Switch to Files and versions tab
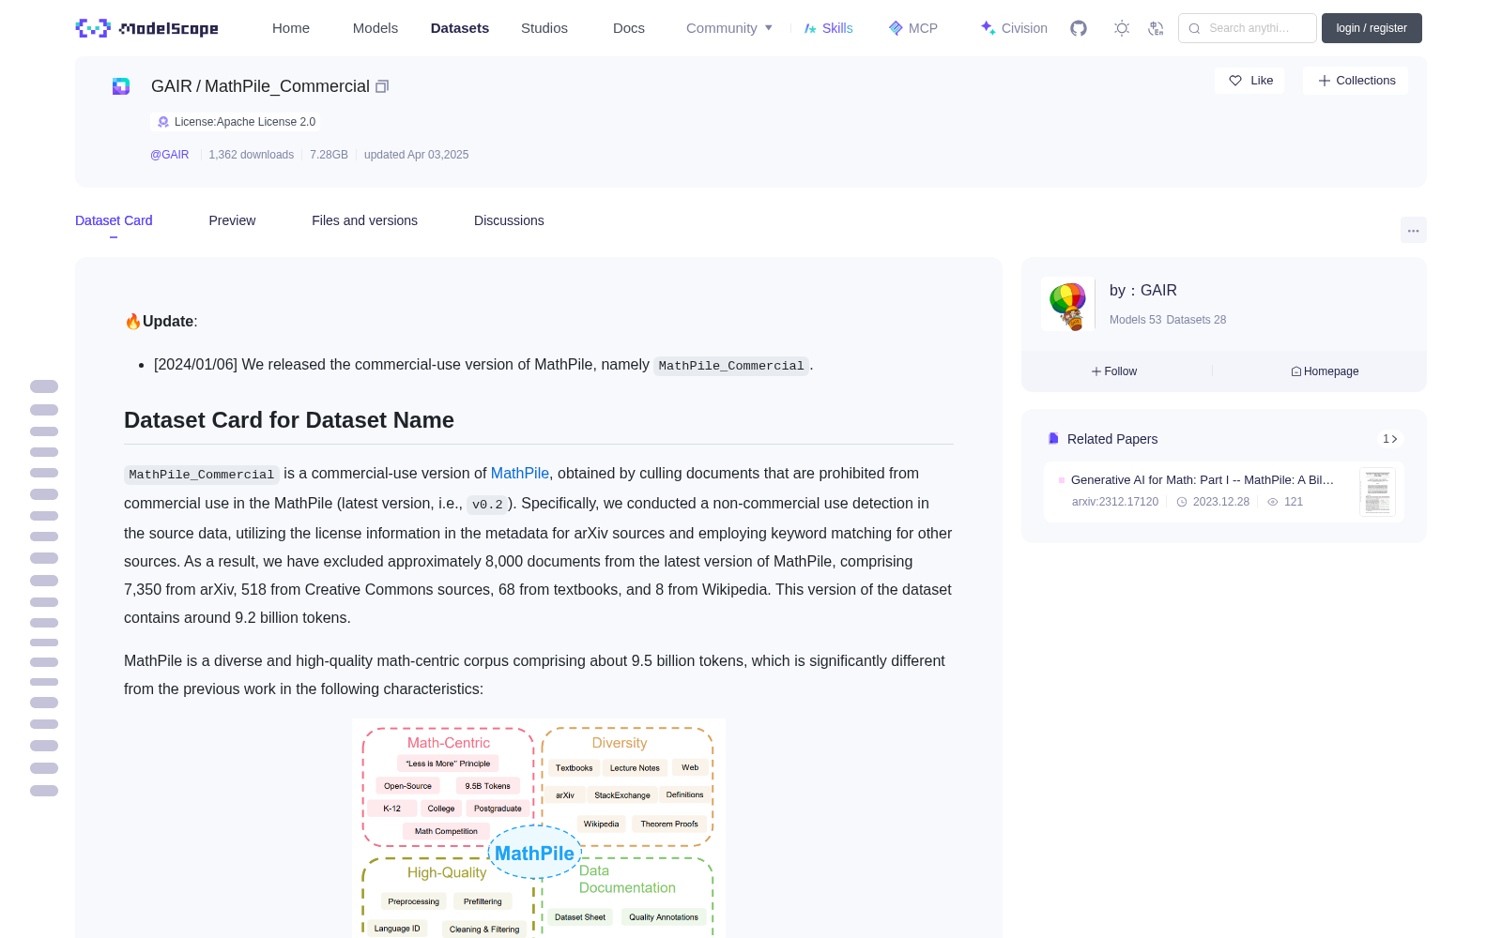 364,220
